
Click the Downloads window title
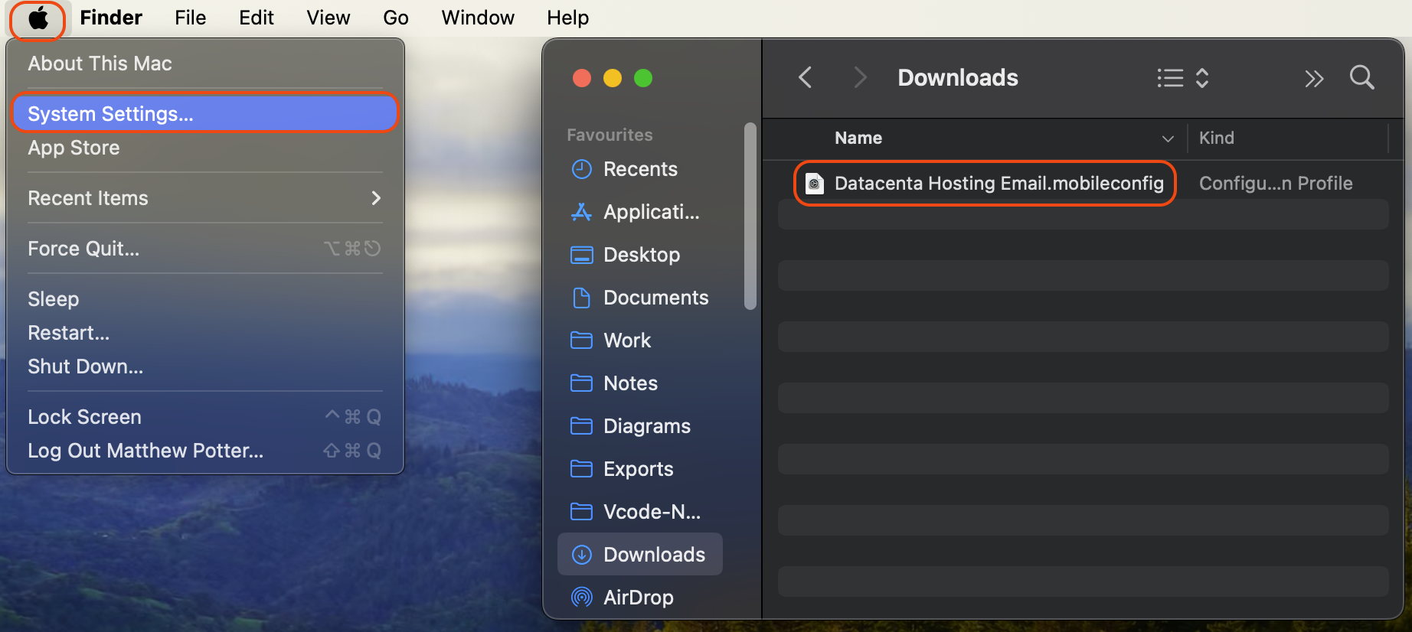point(958,78)
